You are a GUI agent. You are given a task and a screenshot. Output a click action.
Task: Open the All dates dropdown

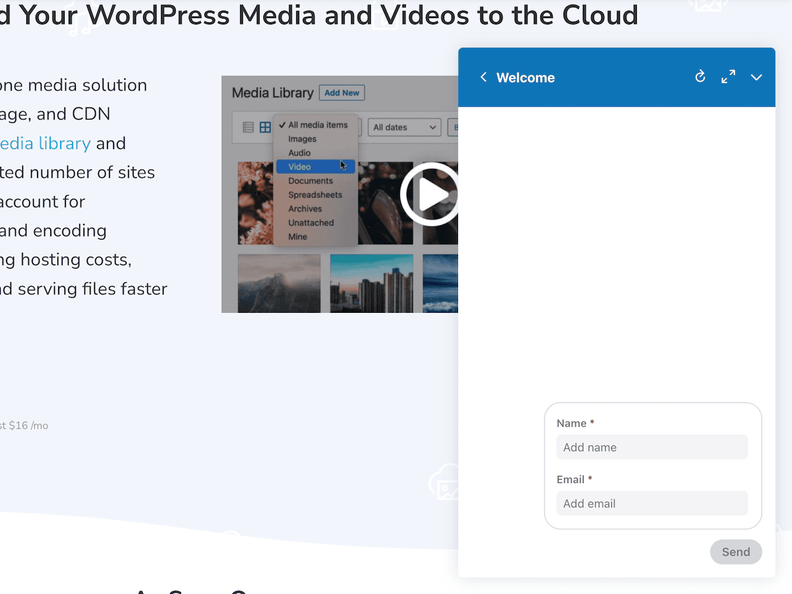click(x=405, y=127)
